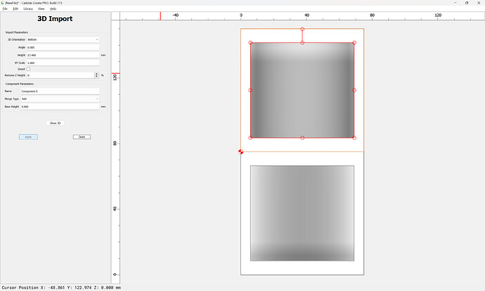Click the cursor position readout in status bar
Image resolution: width=485 pixels, height=291 pixels.
click(x=61, y=287)
